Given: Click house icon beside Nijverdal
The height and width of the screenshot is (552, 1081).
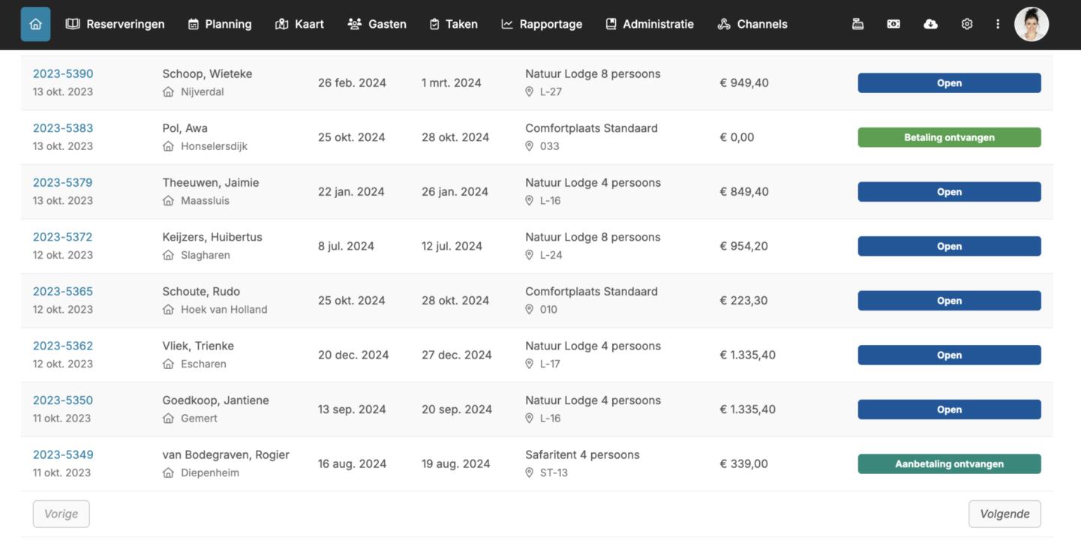Looking at the screenshot, I should 168,92.
